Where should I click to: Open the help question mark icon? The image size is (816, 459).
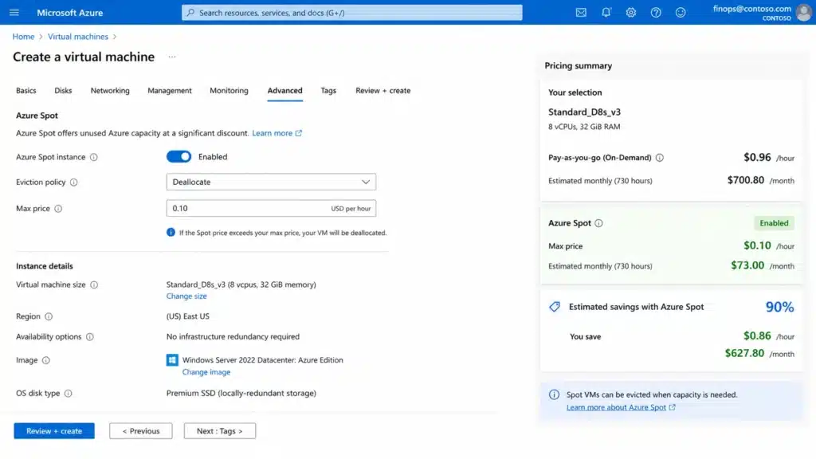tap(656, 13)
